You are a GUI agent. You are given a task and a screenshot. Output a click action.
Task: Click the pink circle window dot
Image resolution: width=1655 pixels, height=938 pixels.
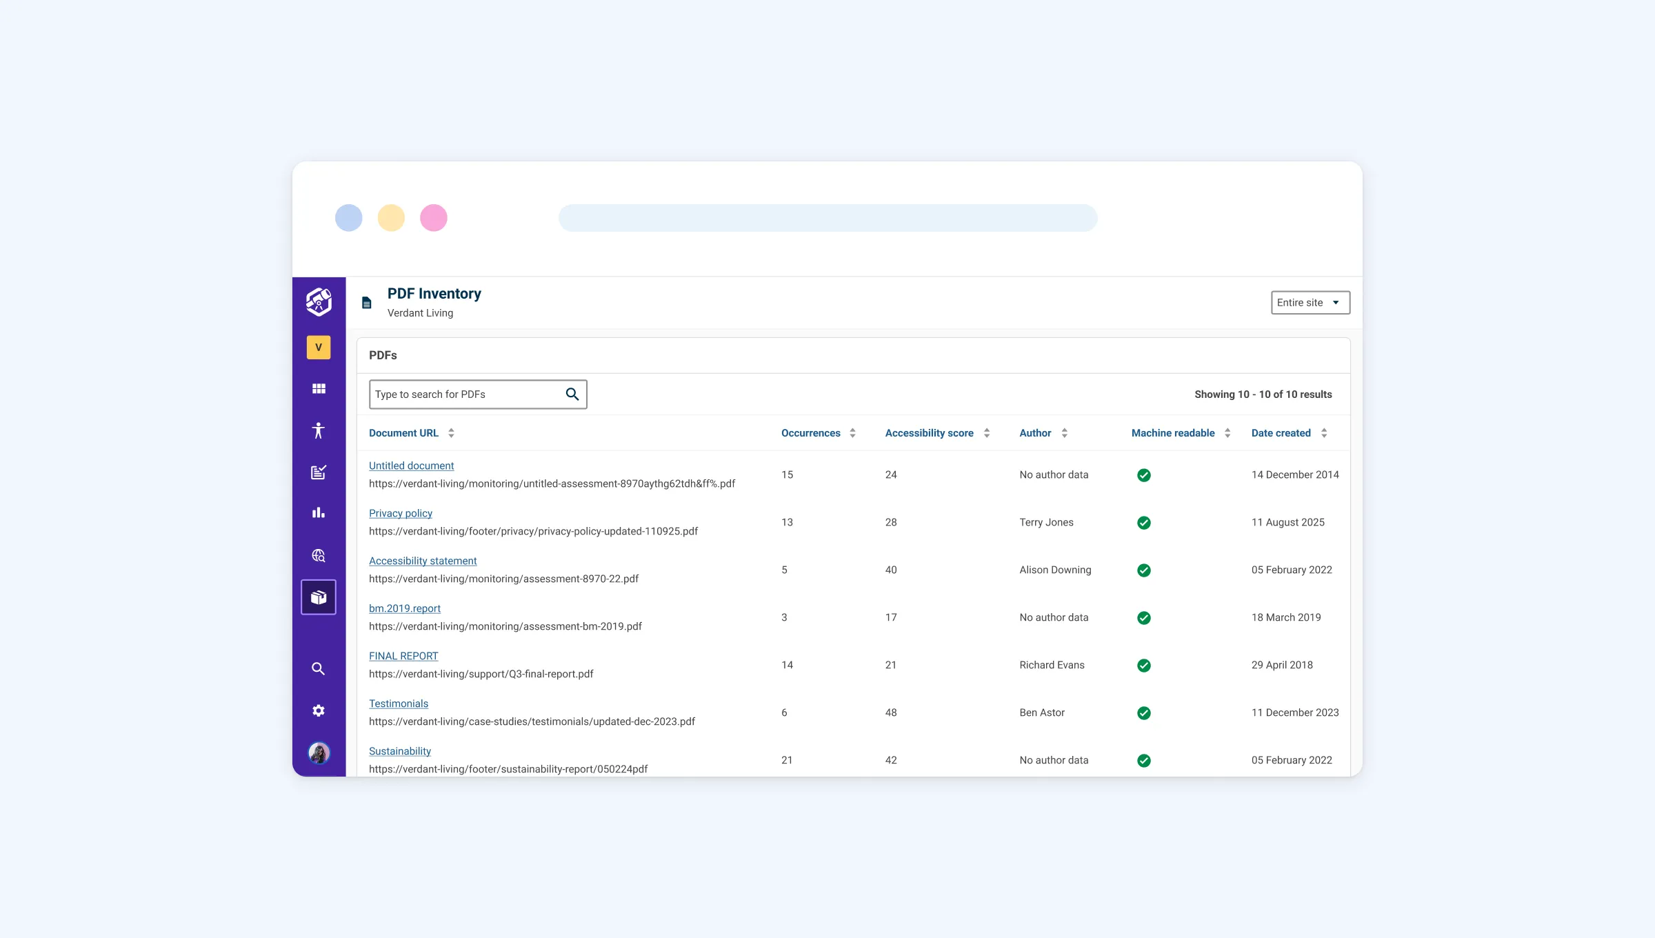[x=434, y=218]
